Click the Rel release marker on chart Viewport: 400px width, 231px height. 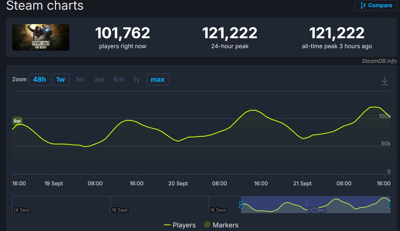click(17, 121)
